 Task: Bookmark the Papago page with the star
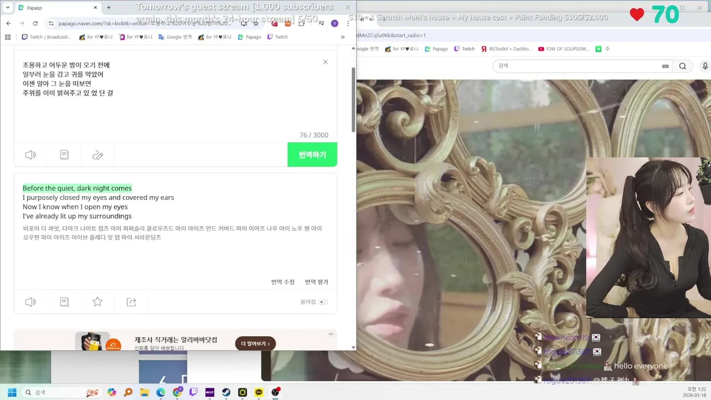pos(256,23)
